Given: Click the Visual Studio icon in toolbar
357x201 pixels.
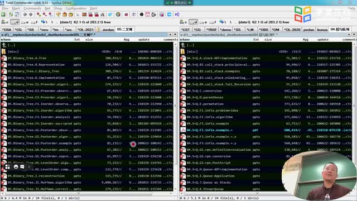Looking at the screenshot, I should tap(177, 15).
